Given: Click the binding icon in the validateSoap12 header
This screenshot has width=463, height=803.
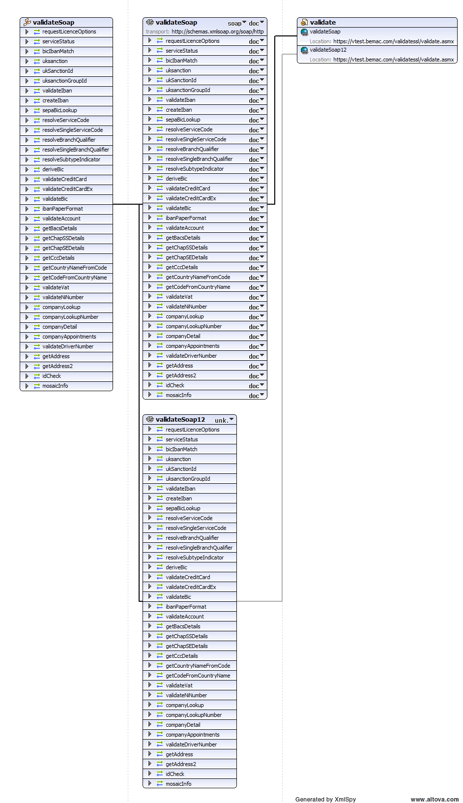Looking at the screenshot, I should 150,419.
